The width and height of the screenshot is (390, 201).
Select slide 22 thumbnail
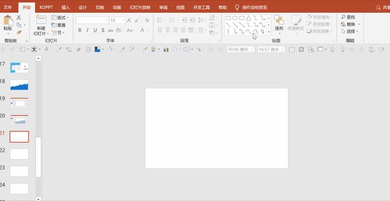coord(19,154)
